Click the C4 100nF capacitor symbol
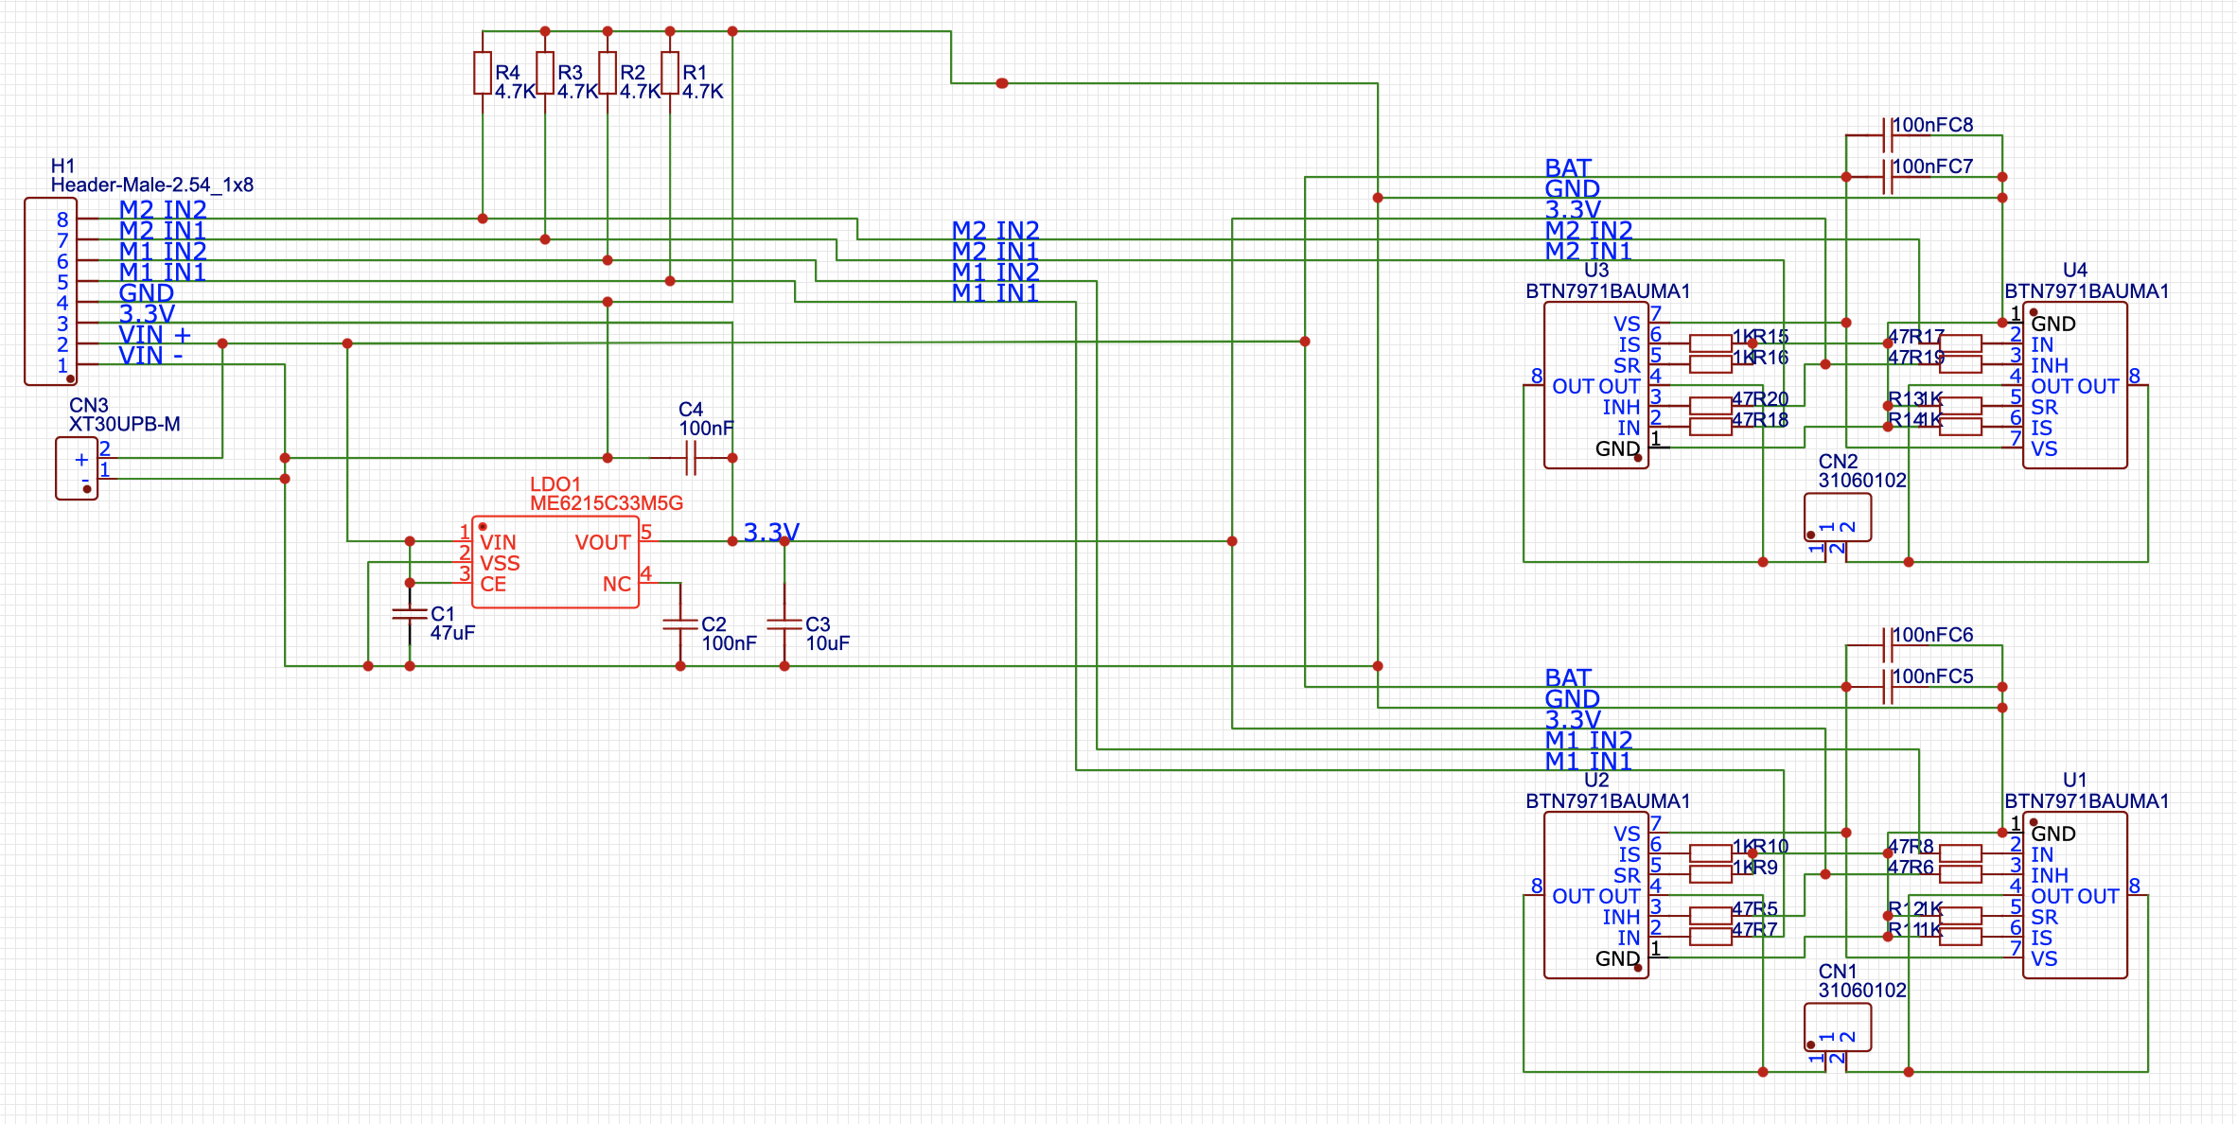Viewport: 2237px width, 1124px height. 691,459
